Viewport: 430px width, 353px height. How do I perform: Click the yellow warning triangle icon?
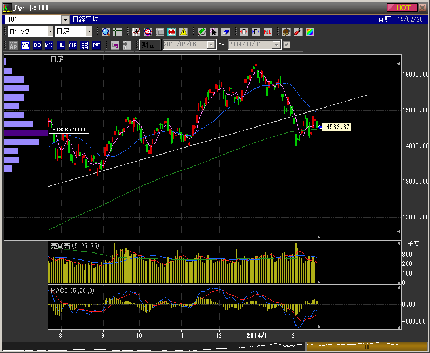(183, 32)
